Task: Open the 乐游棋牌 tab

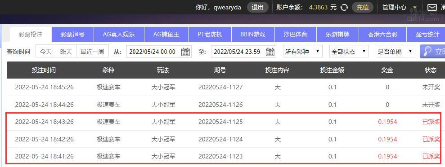Action: 337,35
